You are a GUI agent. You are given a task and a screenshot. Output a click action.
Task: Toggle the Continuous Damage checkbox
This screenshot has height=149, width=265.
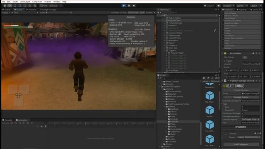click(x=243, y=113)
